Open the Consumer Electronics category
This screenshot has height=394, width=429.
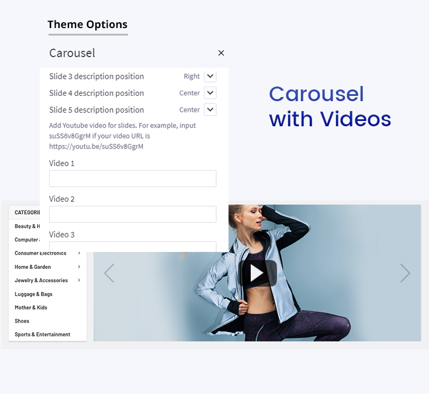pyautogui.click(x=40, y=253)
